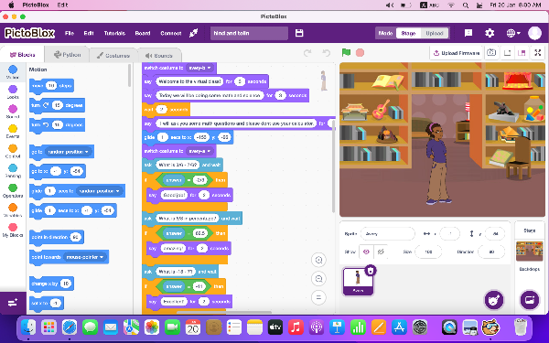Click the green flag to run the script
The image size is (549, 343).
346,52
